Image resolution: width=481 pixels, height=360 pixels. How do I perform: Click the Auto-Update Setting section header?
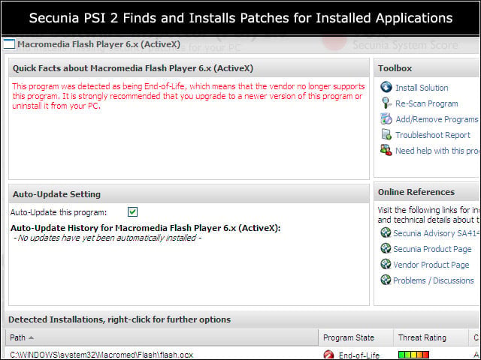click(189, 194)
